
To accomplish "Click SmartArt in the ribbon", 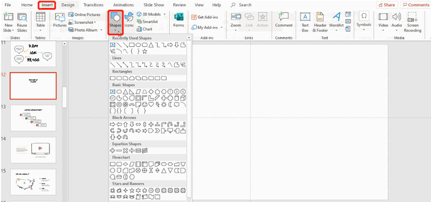I will point(147,22).
